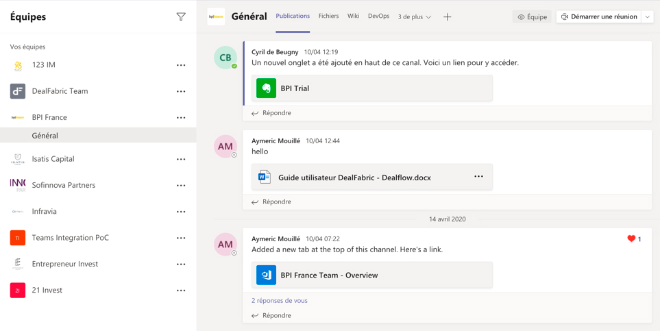Reply to the hello message
660x331 pixels.
coord(271,201)
